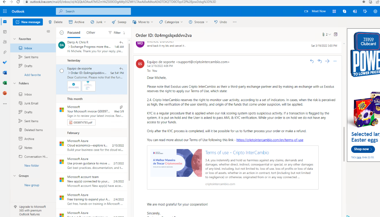Open the Junk dropdown arrow

[105, 22]
